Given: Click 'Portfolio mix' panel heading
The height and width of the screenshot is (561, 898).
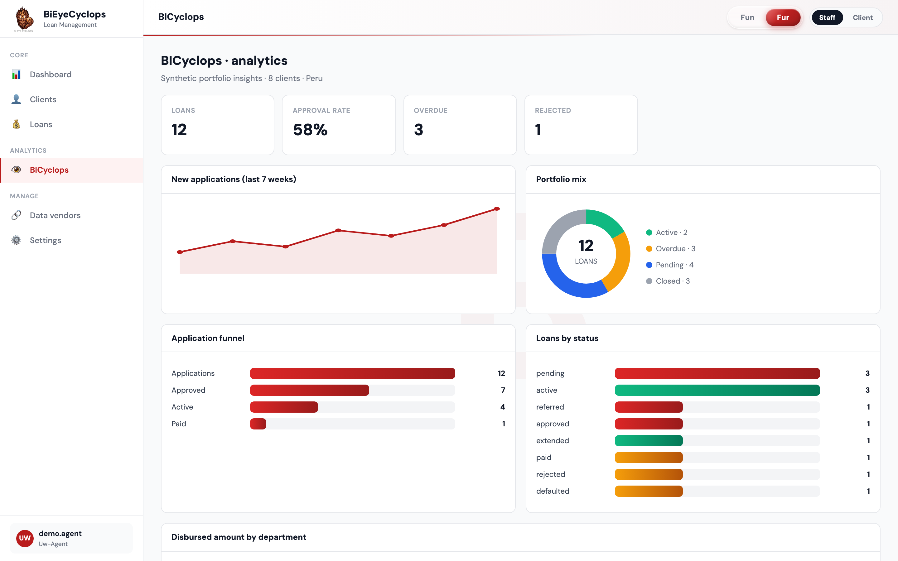Looking at the screenshot, I should point(561,179).
